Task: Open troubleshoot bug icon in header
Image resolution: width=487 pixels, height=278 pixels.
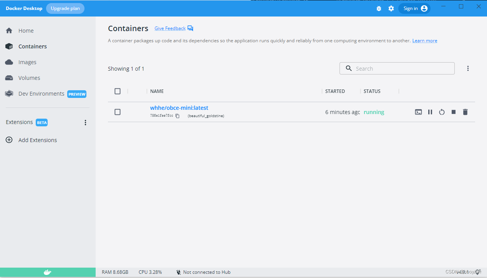Action: 379,8
